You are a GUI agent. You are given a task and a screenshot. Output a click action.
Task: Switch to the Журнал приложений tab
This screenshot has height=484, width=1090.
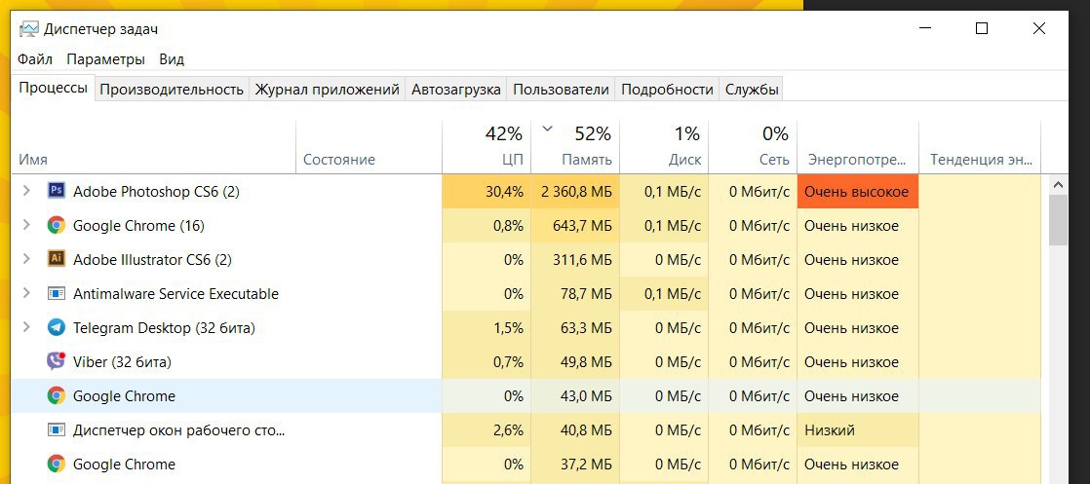(x=327, y=90)
